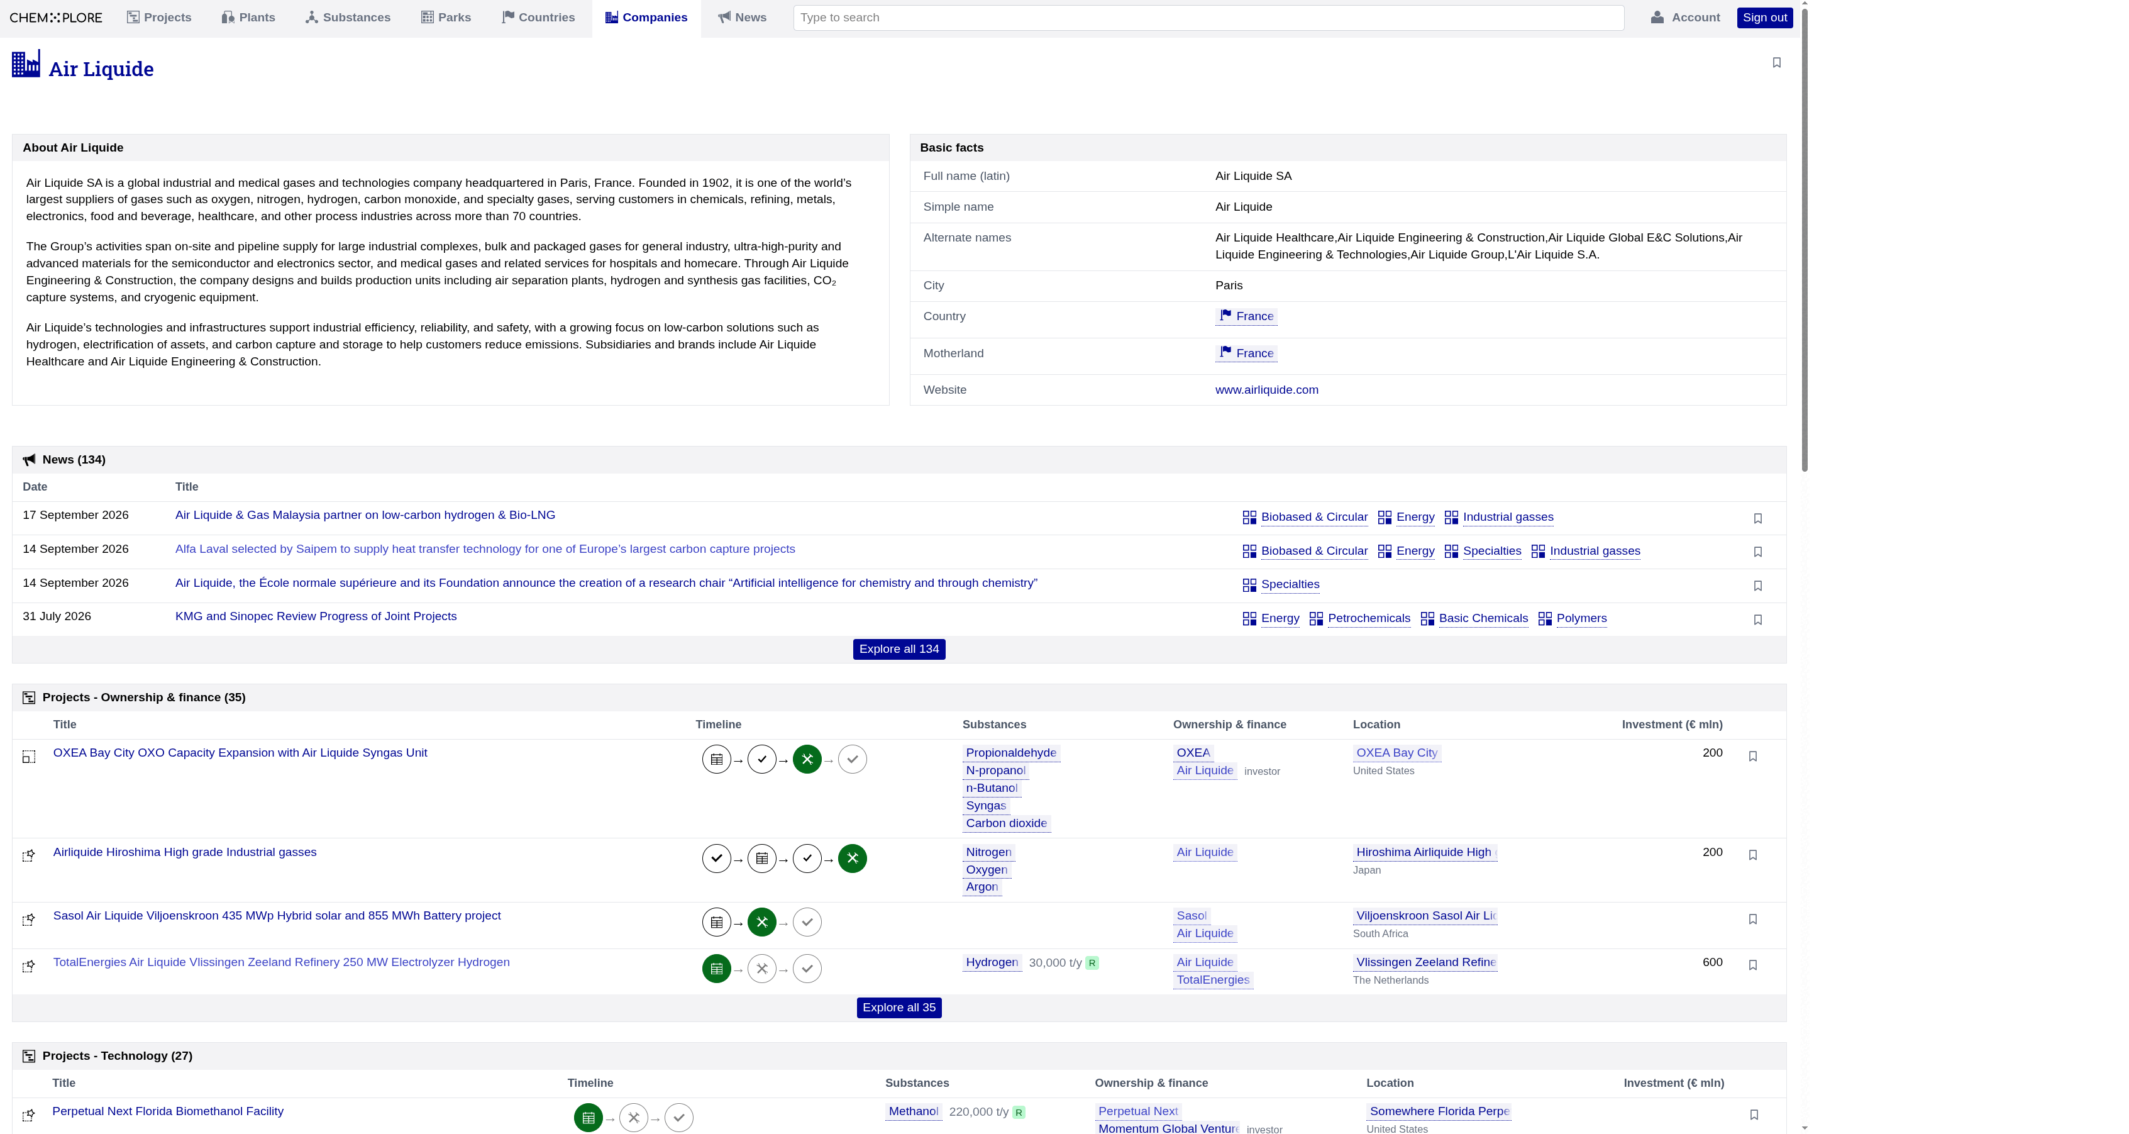
Task: Click the flag icon in the Motherland row
Action: pos(1225,352)
